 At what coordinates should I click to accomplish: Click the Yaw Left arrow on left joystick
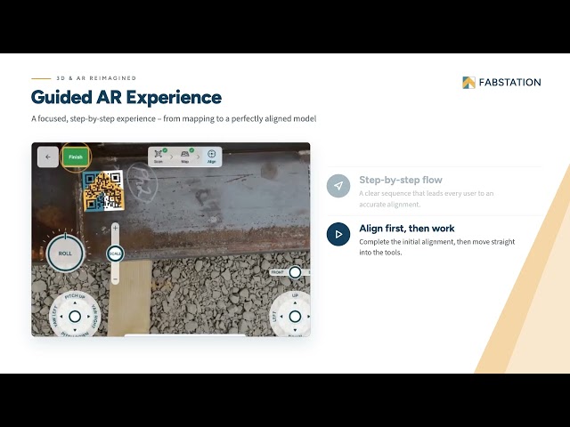point(61,317)
